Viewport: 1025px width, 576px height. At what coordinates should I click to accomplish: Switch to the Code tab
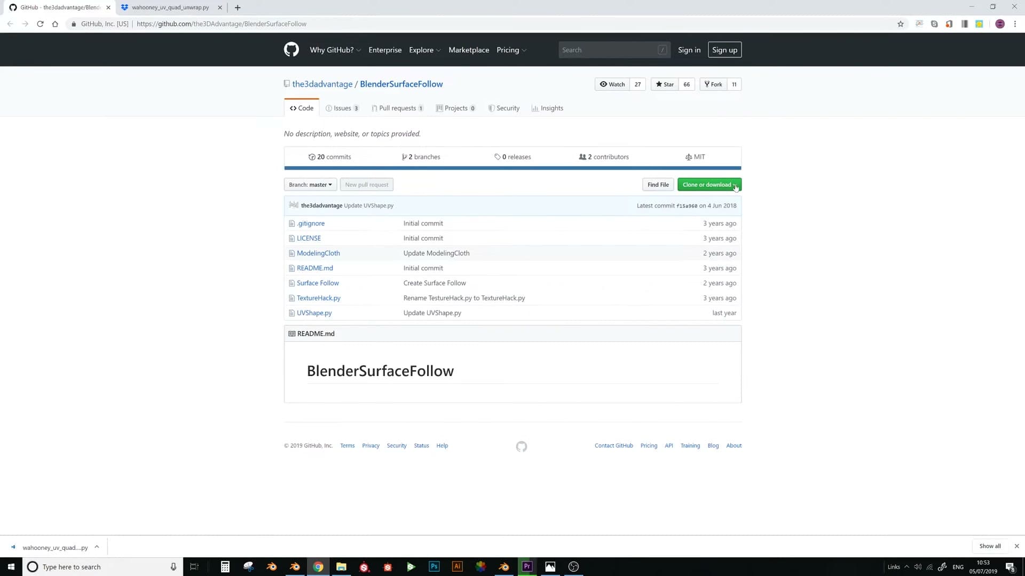302,108
